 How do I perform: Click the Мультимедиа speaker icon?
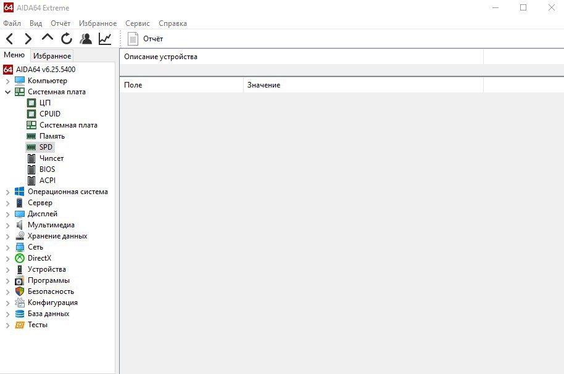[x=19, y=225]
